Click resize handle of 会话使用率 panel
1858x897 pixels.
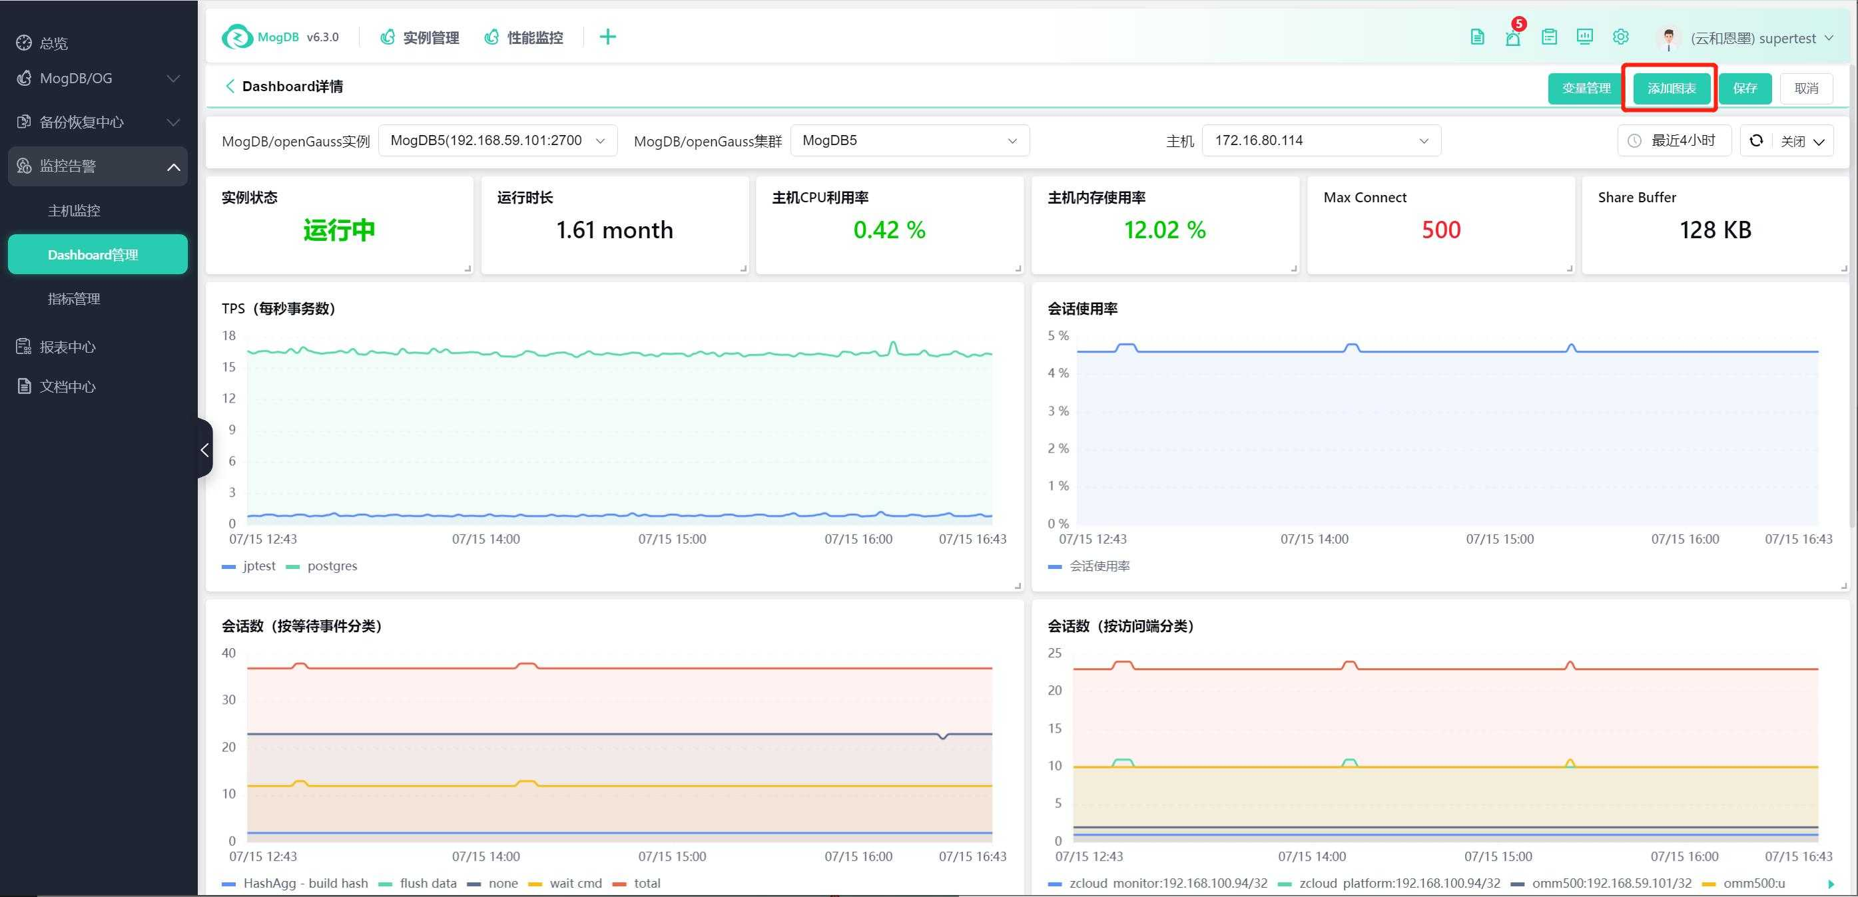coord(1843,586)
